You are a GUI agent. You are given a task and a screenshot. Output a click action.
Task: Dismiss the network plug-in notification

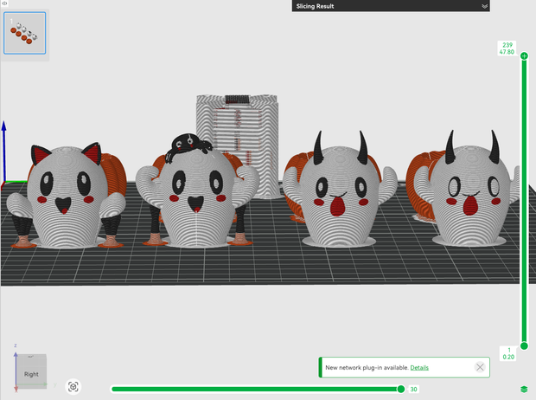point(480,367)
